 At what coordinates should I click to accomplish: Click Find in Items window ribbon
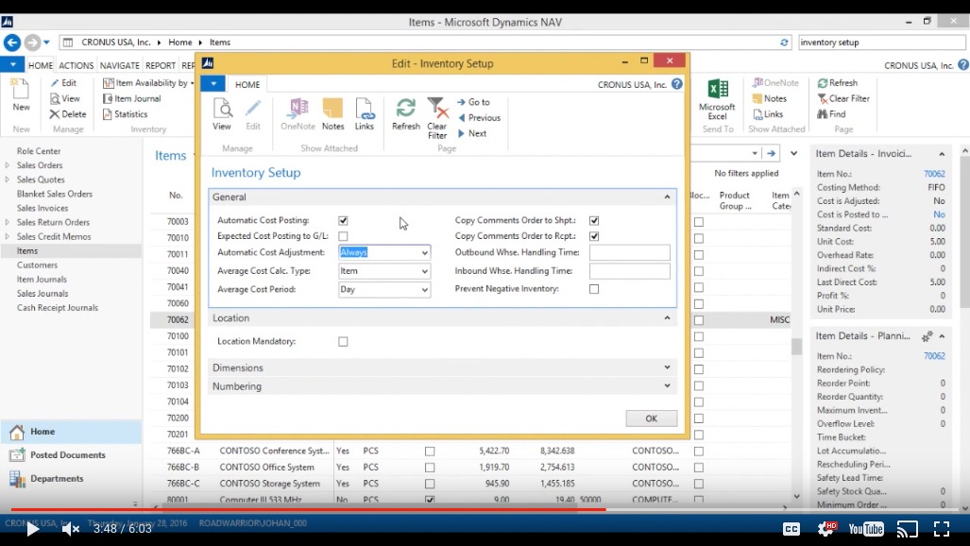831,114
